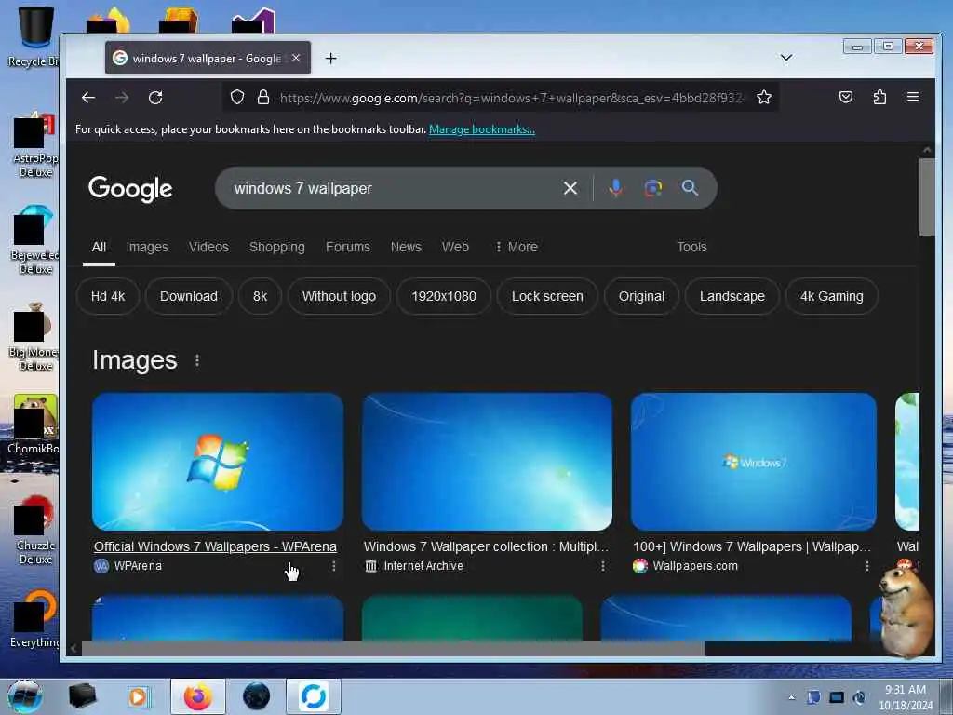Apply the 1920x1080 filter chip

(444, 296)
